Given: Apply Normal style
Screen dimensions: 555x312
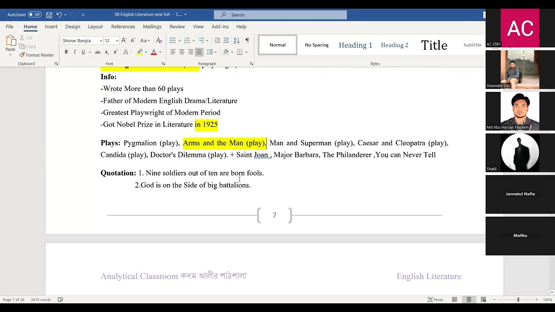Looking at the screenshot, I should tap(277, 45).
